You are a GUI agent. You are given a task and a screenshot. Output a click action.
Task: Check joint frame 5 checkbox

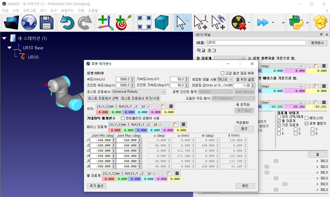tap(296, 134)
